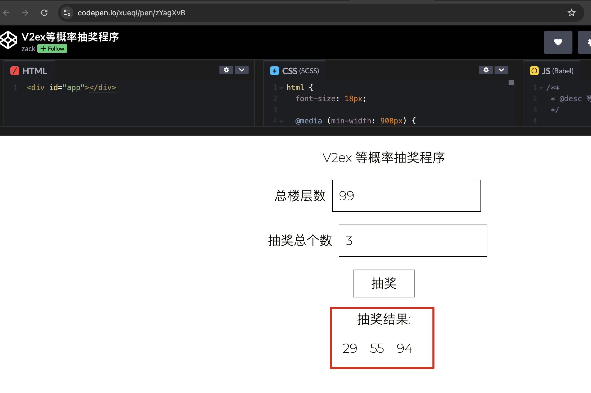Click the @desc comment line in JS
This screenshot has width=591, height=393.
[570, 99]
